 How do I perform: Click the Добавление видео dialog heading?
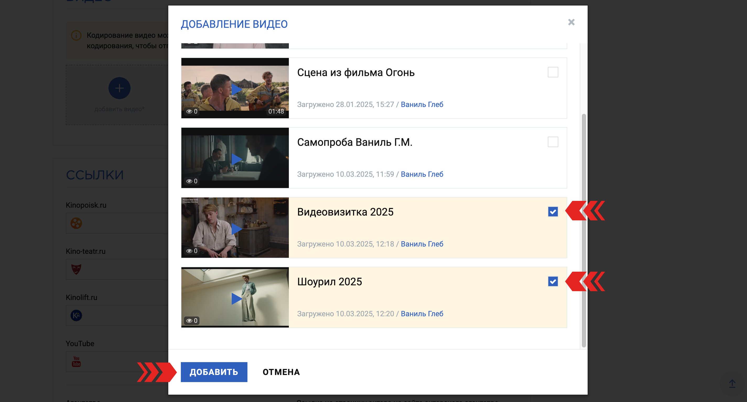pyautogui.click(x=234, y=24)
